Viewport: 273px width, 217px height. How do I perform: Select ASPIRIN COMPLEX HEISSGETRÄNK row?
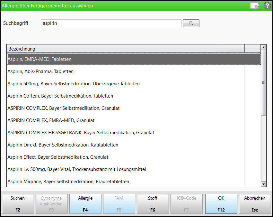point(134,133)
